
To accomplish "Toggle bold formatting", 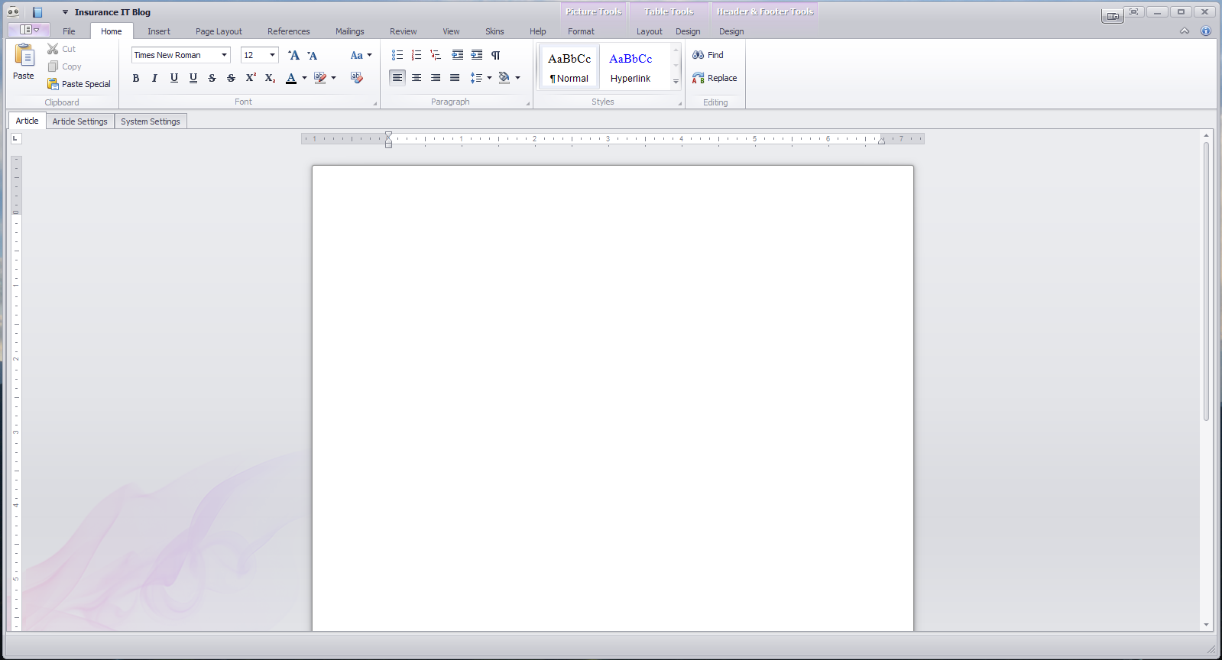I will [x=136, y=78].
